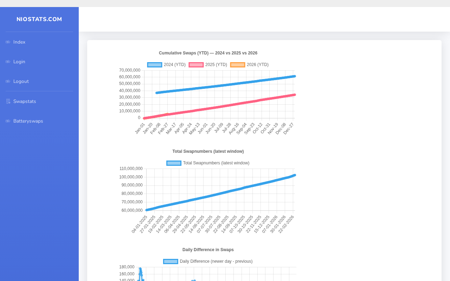
Task: Select Logout text in the sidebar
Action: point(21,81)
